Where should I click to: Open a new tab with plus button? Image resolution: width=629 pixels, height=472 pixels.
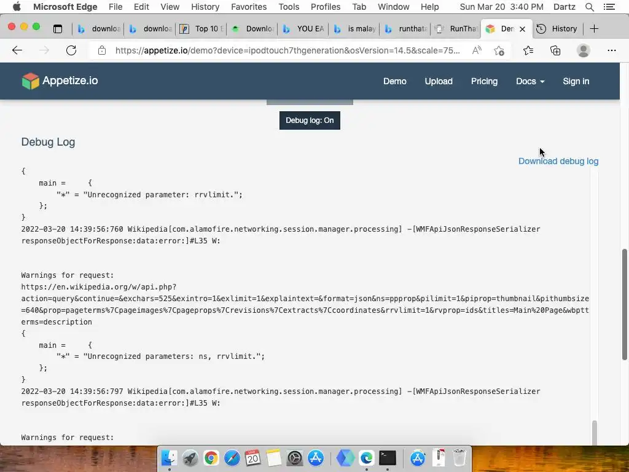point(594,28)
